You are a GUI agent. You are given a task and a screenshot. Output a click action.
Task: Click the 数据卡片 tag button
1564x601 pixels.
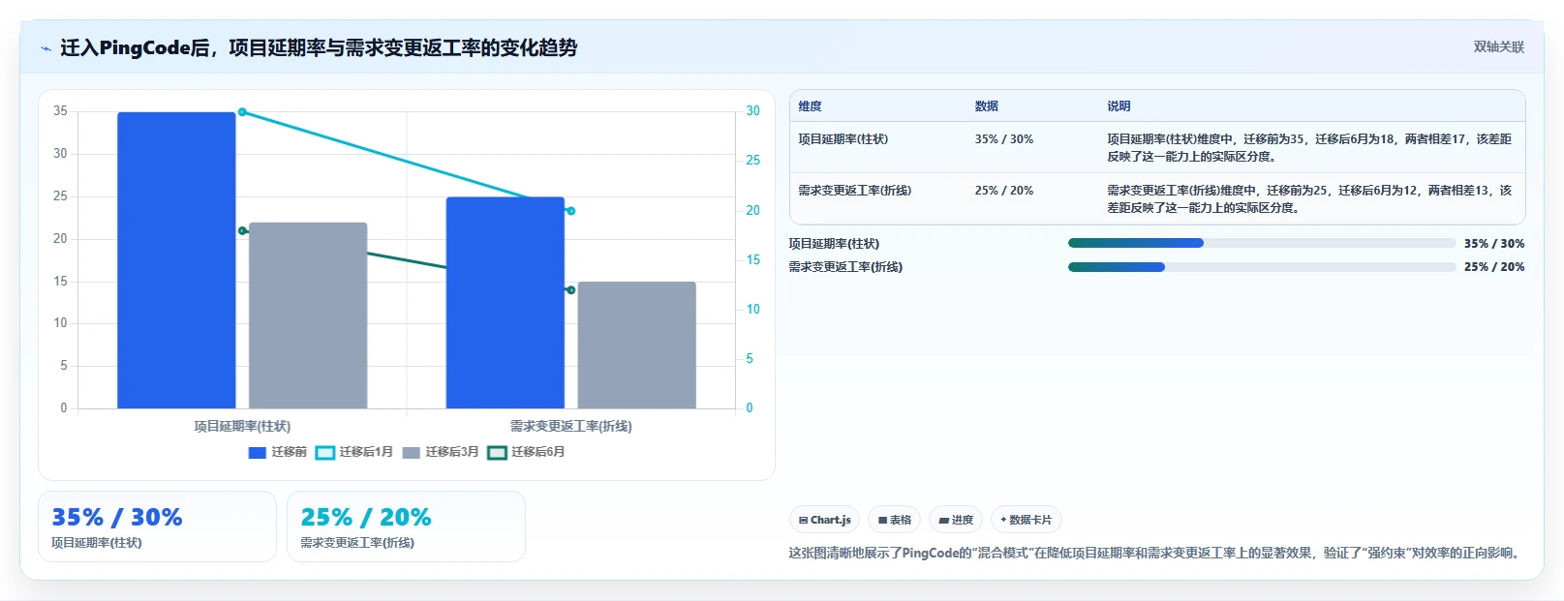click(1026, 520)
